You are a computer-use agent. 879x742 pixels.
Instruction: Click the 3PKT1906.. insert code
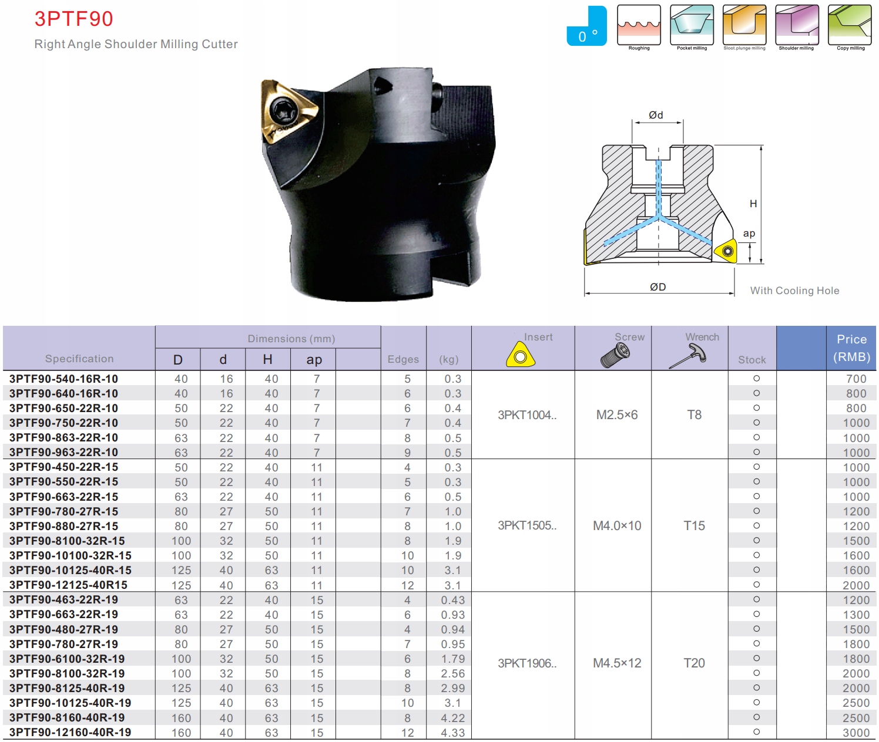tap(527, 663)
